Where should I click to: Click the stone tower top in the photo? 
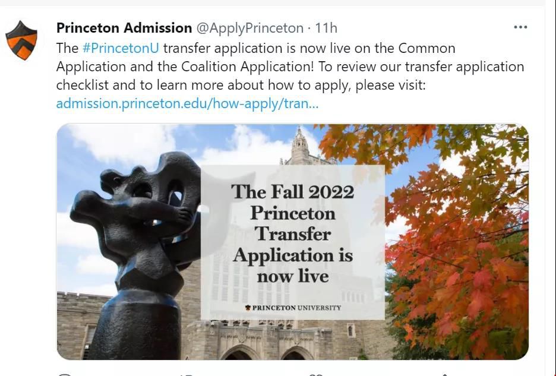(300, 143)
